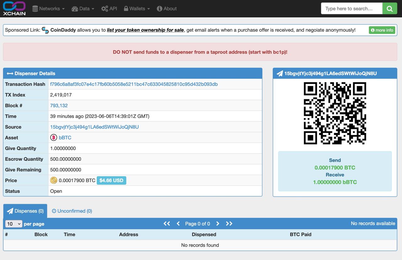The width and height of the screenshot is (402, 260).
Task: Click the CoinDaddy sponsor name
Action: click(63, 30)
